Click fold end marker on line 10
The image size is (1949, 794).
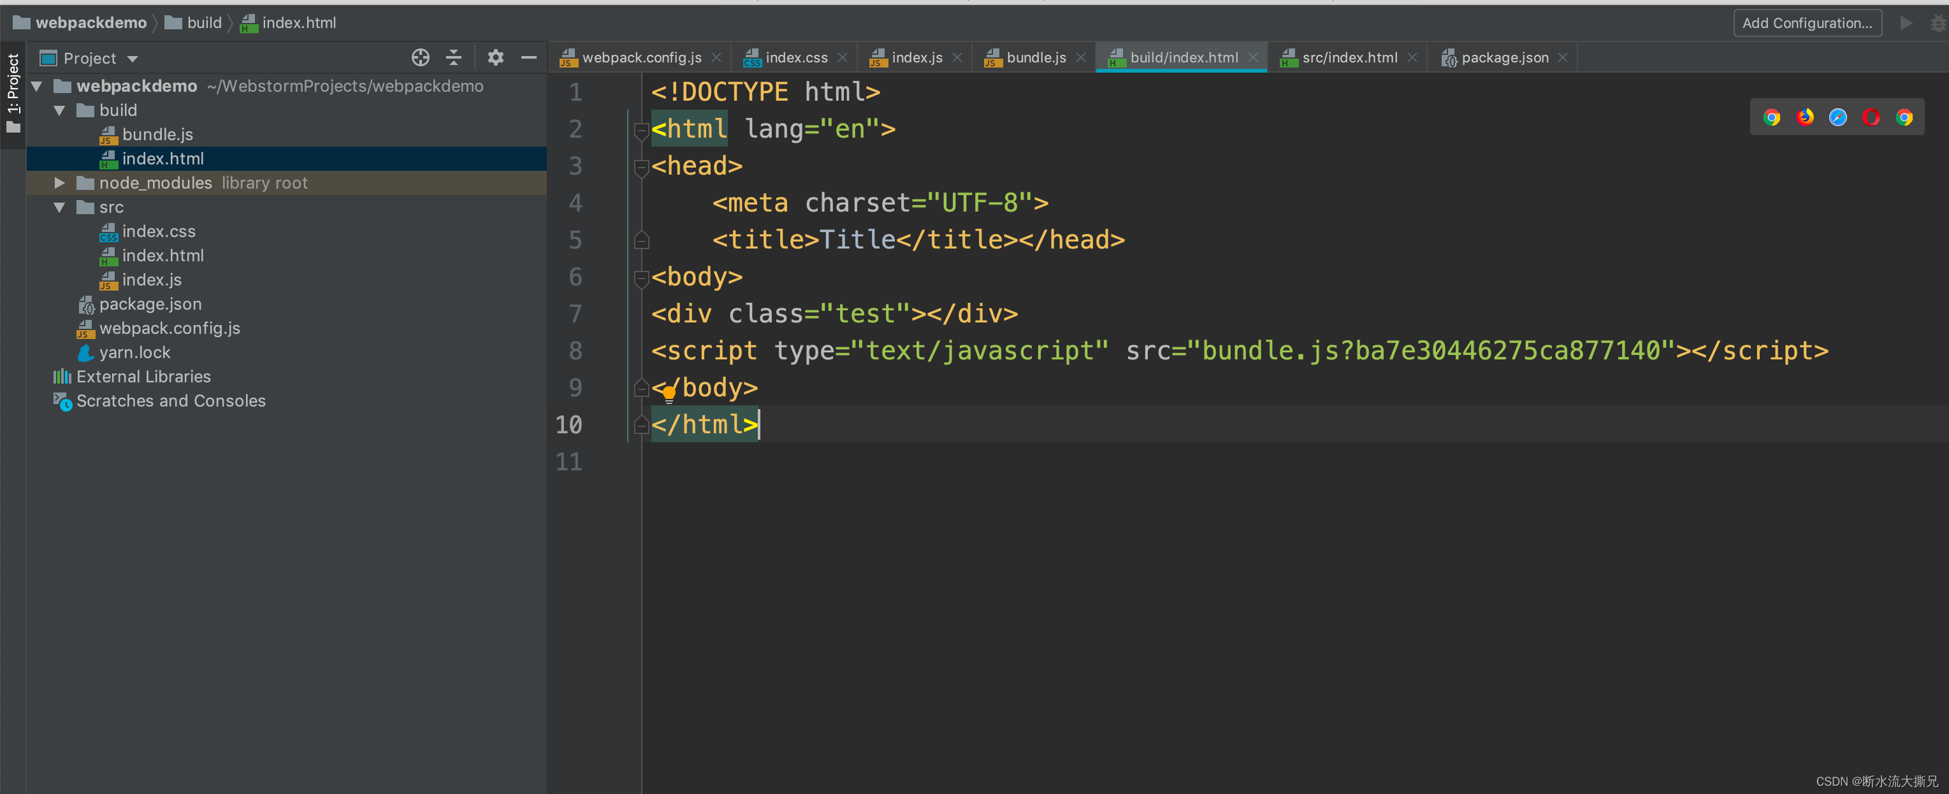642,425
